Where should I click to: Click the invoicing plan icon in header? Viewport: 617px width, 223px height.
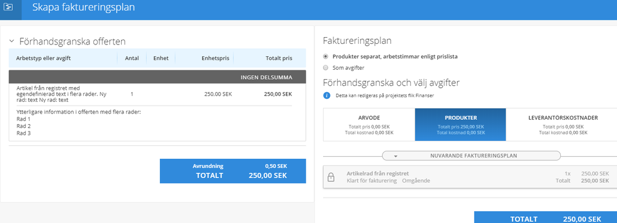pyautogui.click(x=8, y=7)
